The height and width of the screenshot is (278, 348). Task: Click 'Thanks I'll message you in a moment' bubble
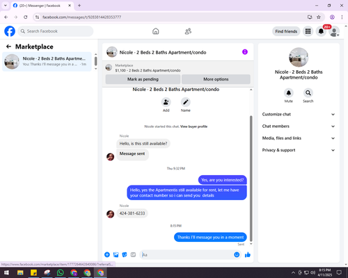tap(210, 237)
